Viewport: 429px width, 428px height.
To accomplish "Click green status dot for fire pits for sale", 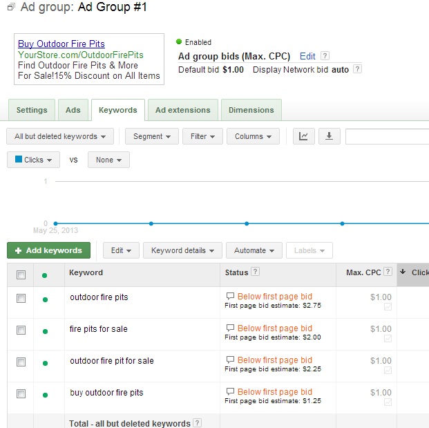I will click(45, 332).
